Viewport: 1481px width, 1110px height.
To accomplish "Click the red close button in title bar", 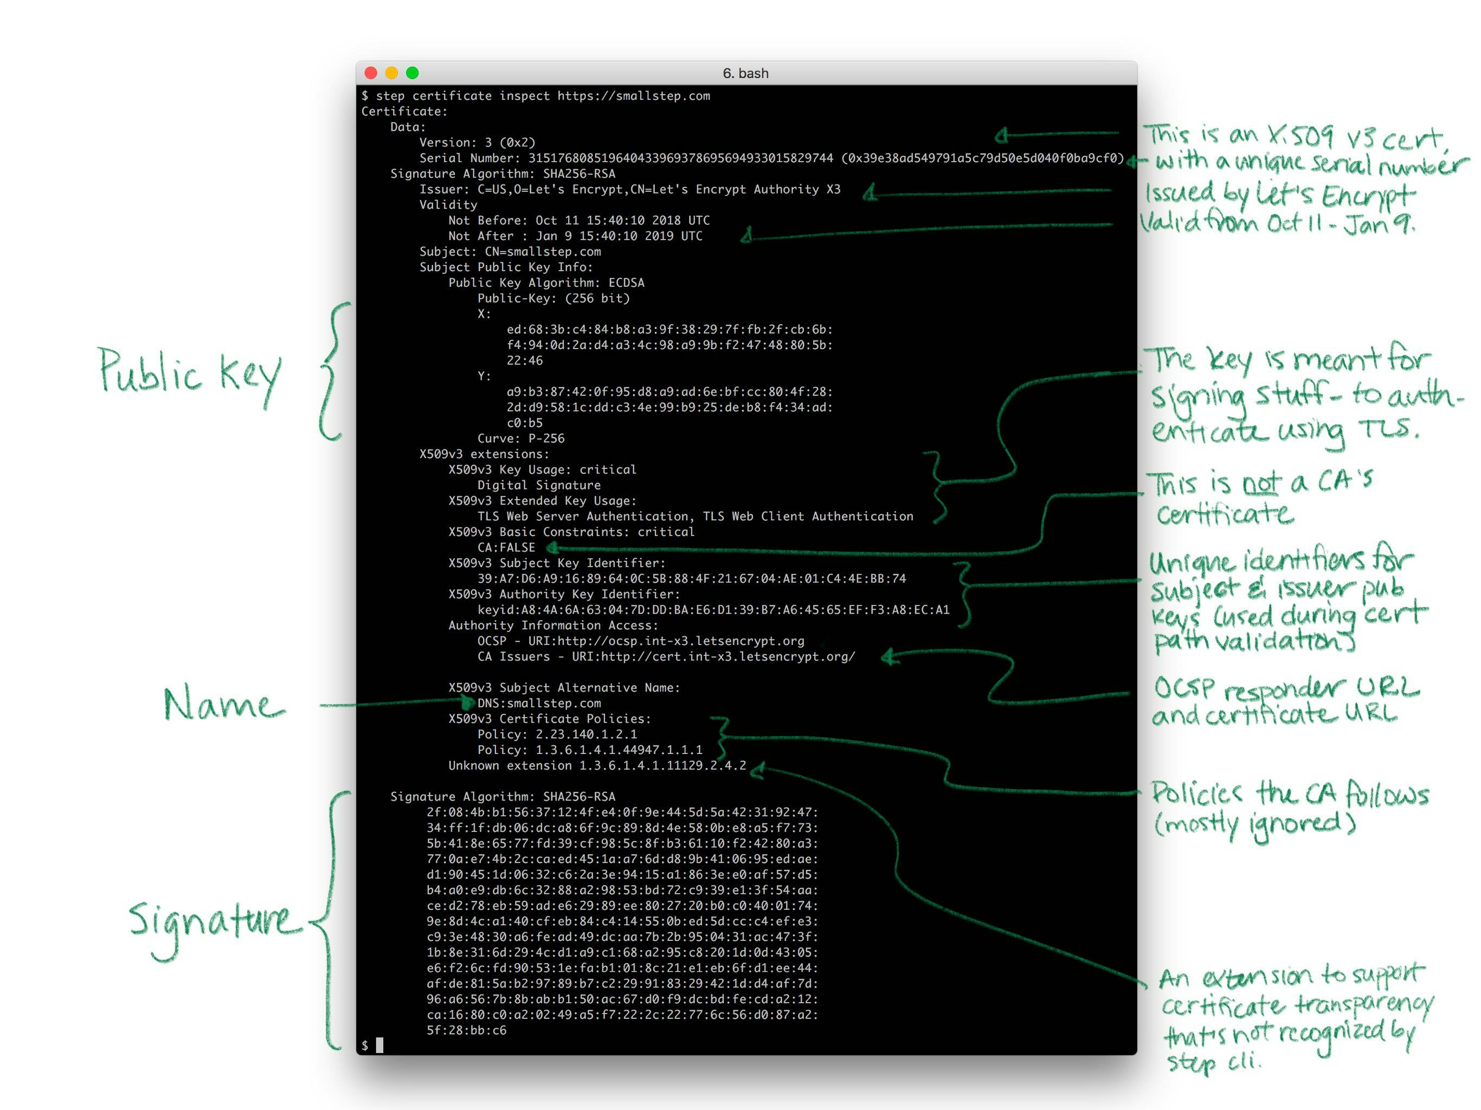I will tap(370, 72).
